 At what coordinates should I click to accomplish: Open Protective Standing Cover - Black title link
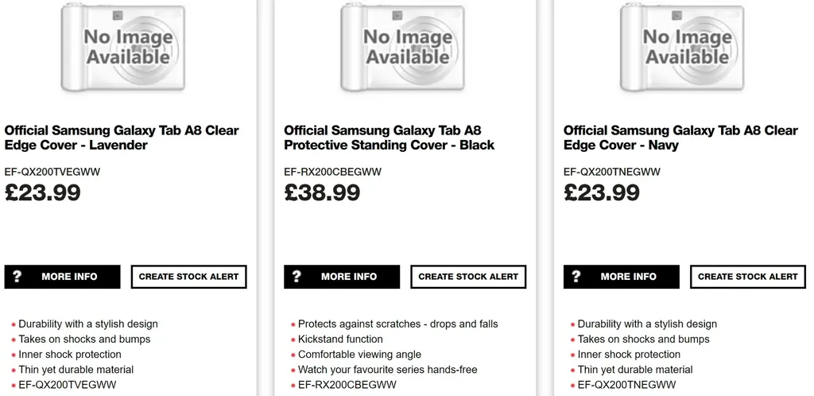coord(389,138)
